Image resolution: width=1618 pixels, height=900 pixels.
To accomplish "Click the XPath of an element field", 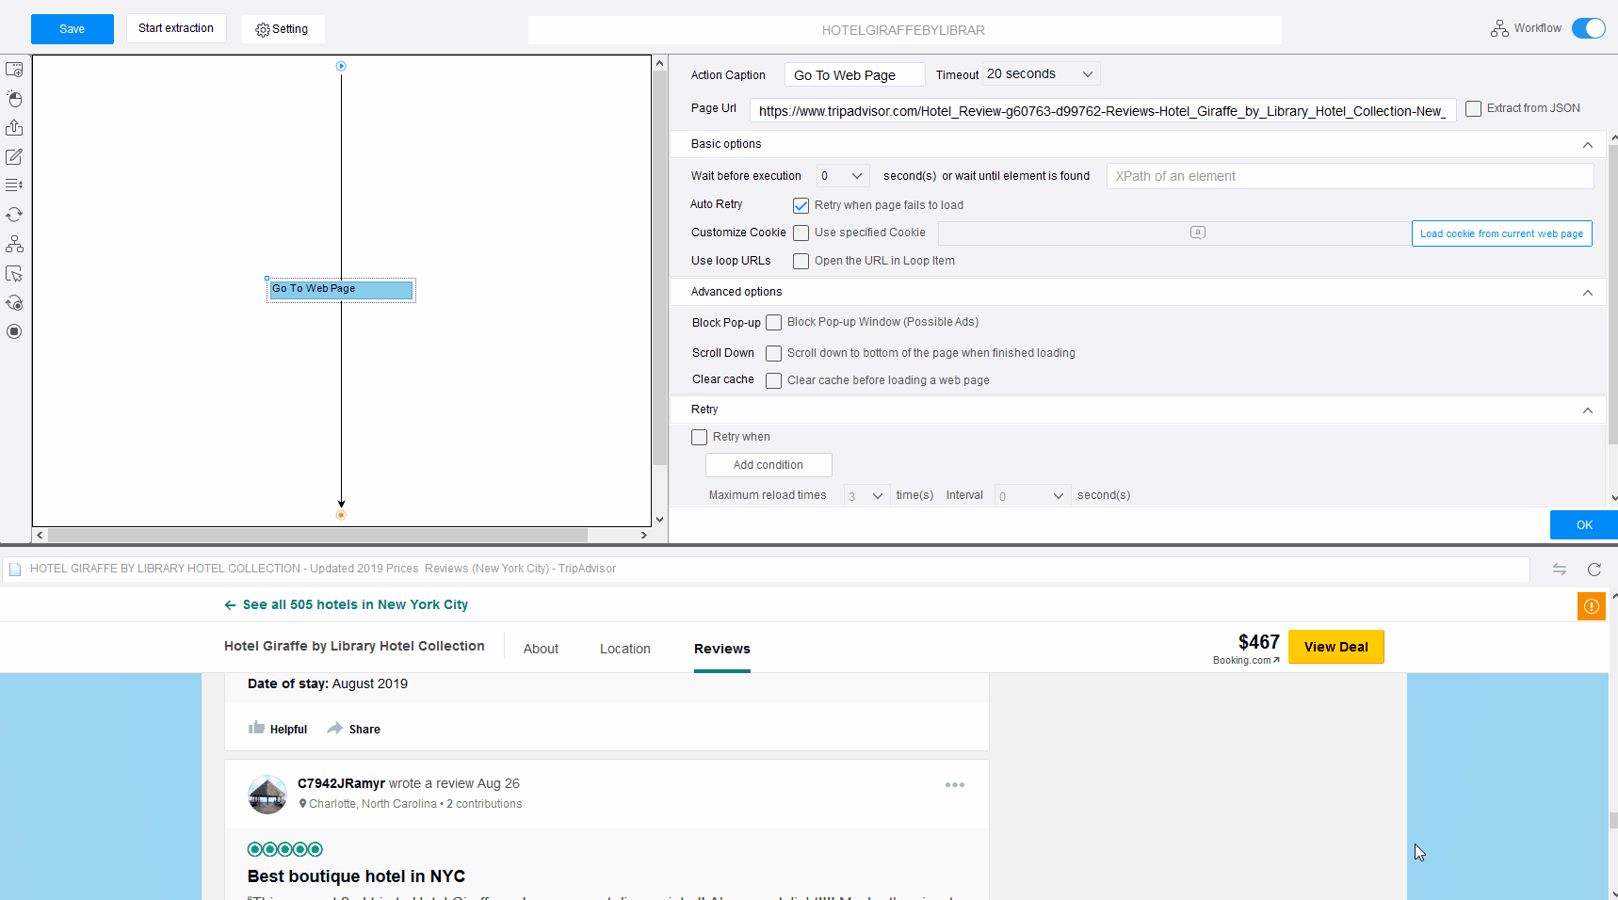I will coord(1350,176).
